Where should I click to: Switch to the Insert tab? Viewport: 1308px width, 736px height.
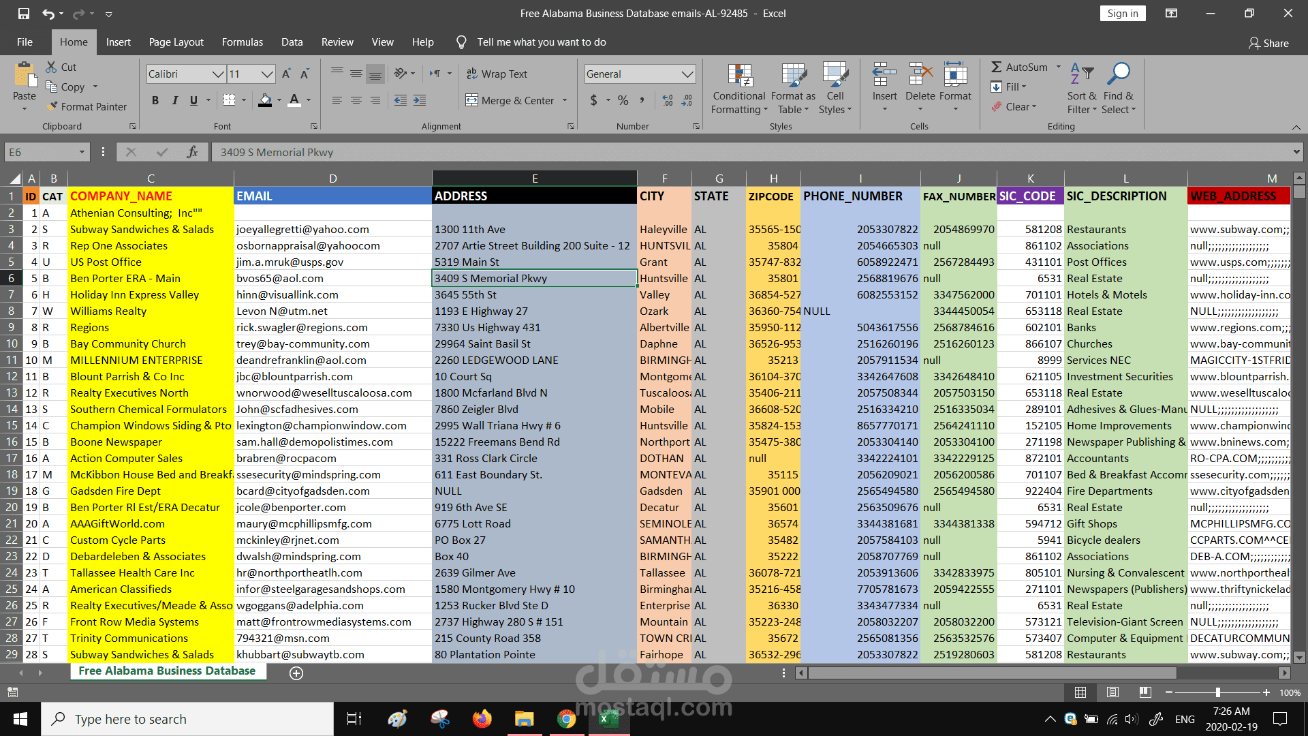(119, 42)
